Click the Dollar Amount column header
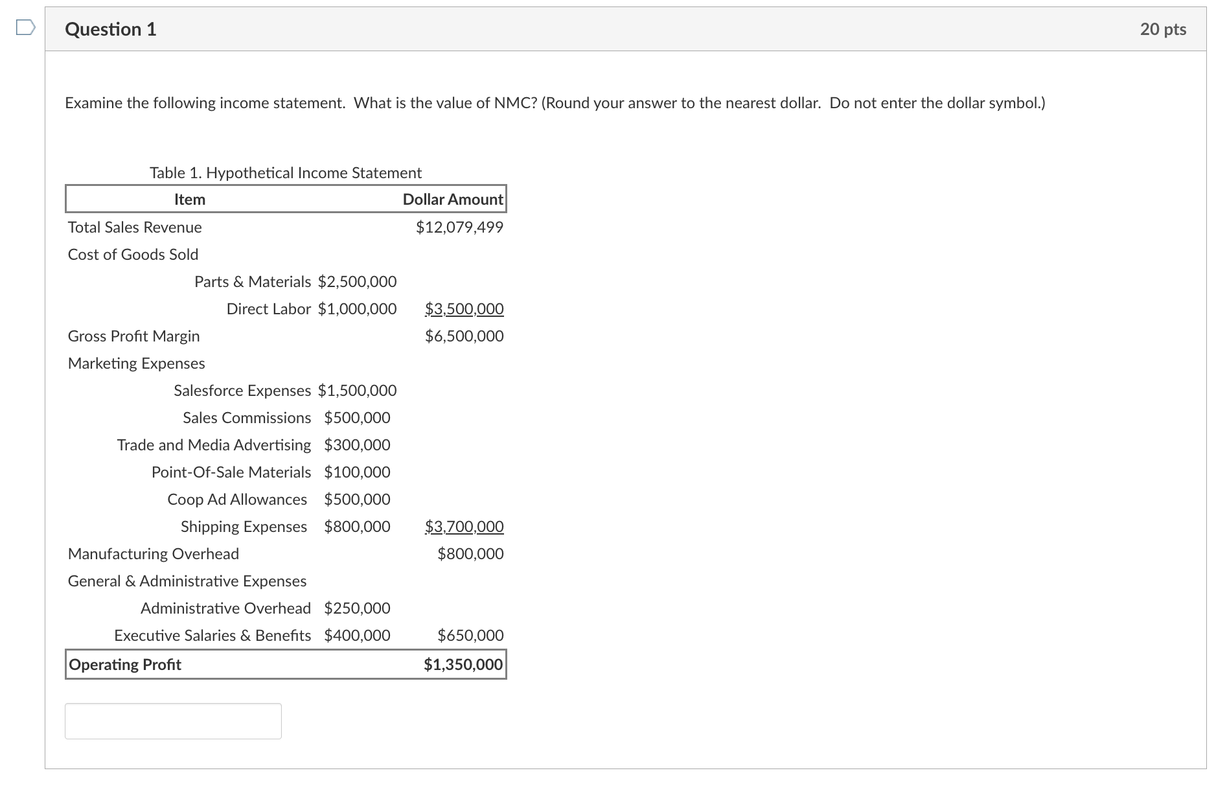The width and height of the screenshot is (1227, 797). (453, 200)
